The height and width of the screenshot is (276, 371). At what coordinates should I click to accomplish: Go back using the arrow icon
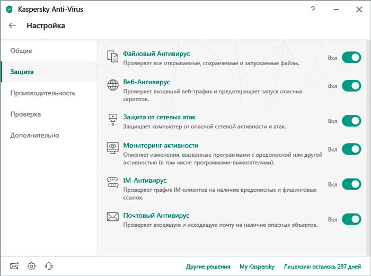click(12, 25)
